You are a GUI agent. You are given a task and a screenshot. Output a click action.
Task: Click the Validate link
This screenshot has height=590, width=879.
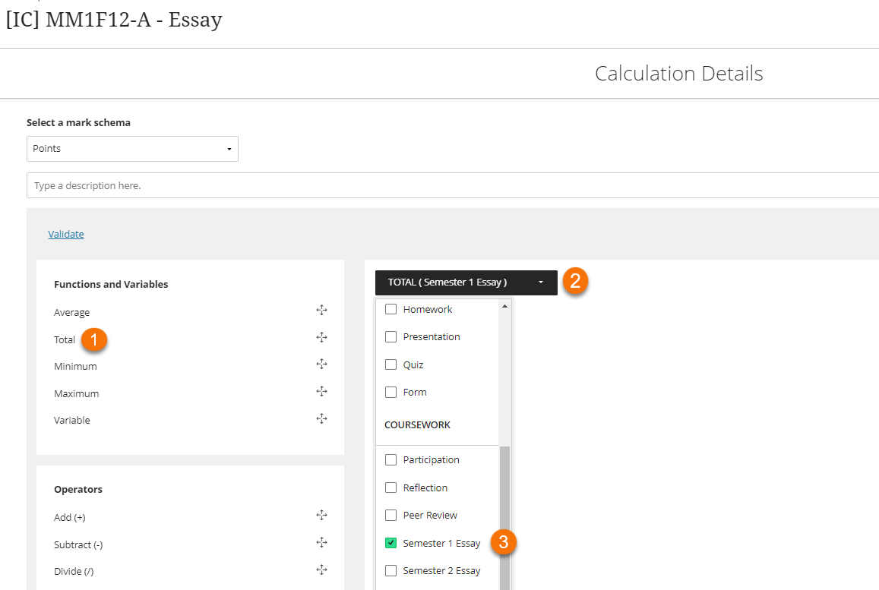point(65,234)
